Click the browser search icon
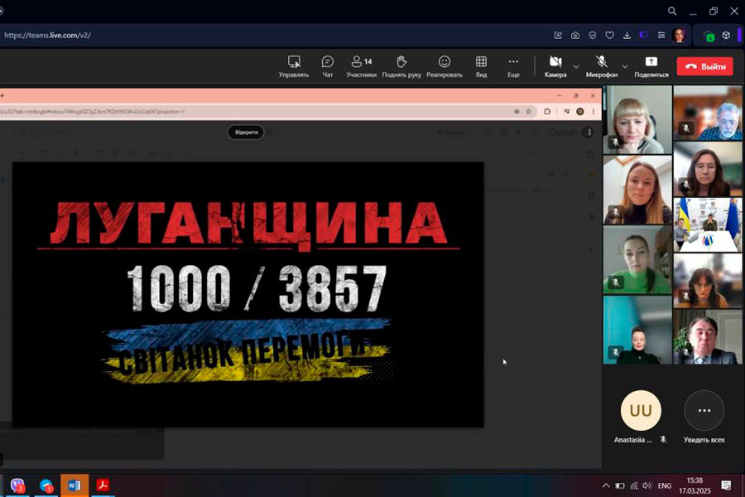This screenshot has height=497, width=745. (x=673, y=11)
